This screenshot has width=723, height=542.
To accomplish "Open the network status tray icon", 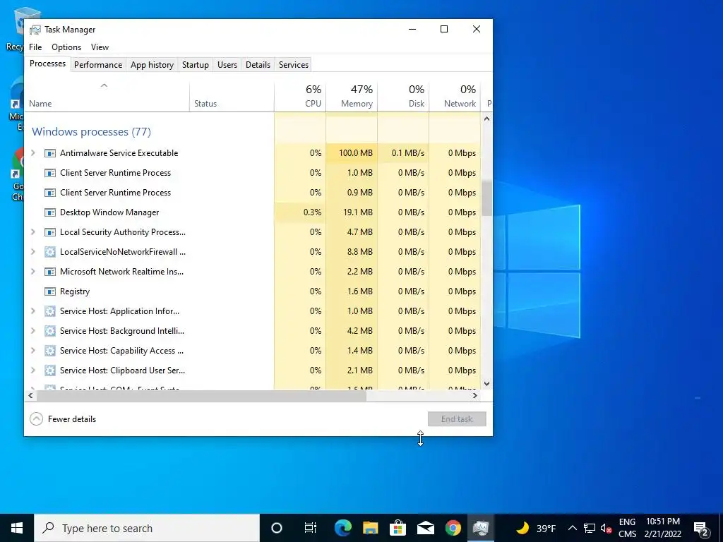I will (590, 529).
